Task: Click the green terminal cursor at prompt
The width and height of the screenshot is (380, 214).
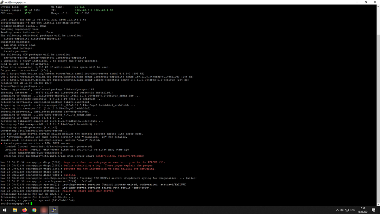Action: (x=32, y=204)
